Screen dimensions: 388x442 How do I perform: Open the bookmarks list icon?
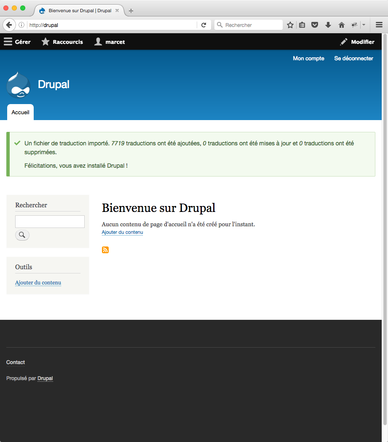coord(302,25)
